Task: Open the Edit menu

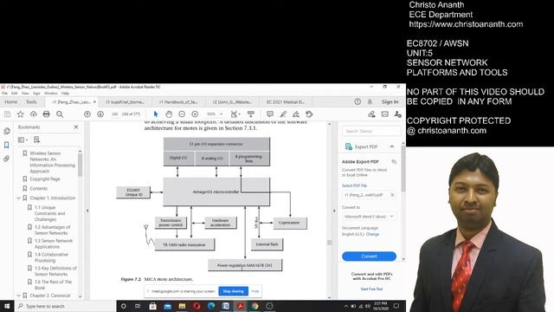Action: tap(15, 93)
